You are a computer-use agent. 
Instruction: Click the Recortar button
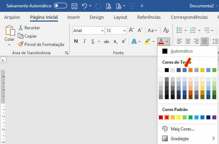coord(29,28)
